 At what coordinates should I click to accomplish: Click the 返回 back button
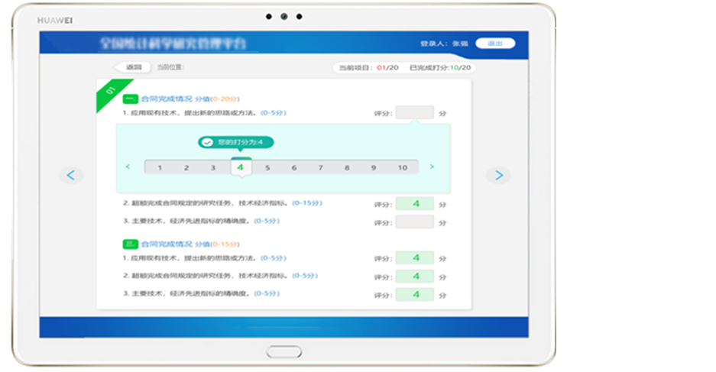[133, 67]
